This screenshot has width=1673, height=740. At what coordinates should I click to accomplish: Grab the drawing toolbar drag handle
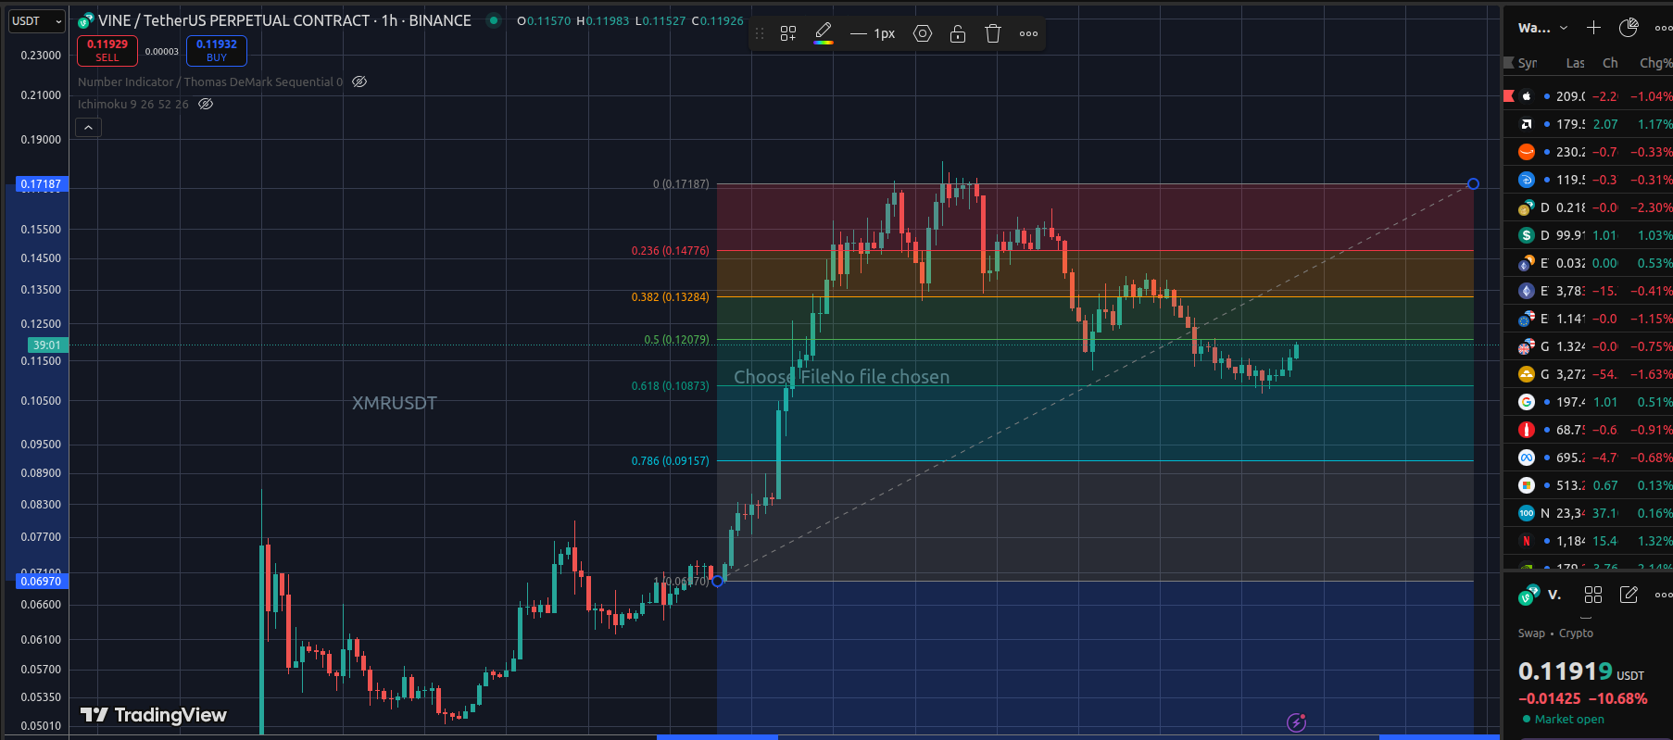pyautogui.click(x=760, y=33)
